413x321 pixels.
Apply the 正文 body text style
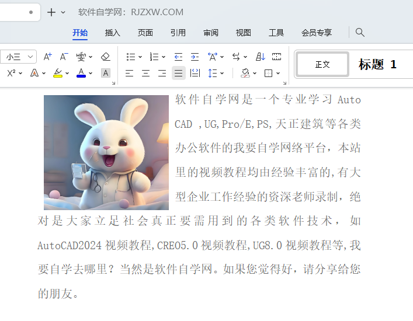point(322,64)
